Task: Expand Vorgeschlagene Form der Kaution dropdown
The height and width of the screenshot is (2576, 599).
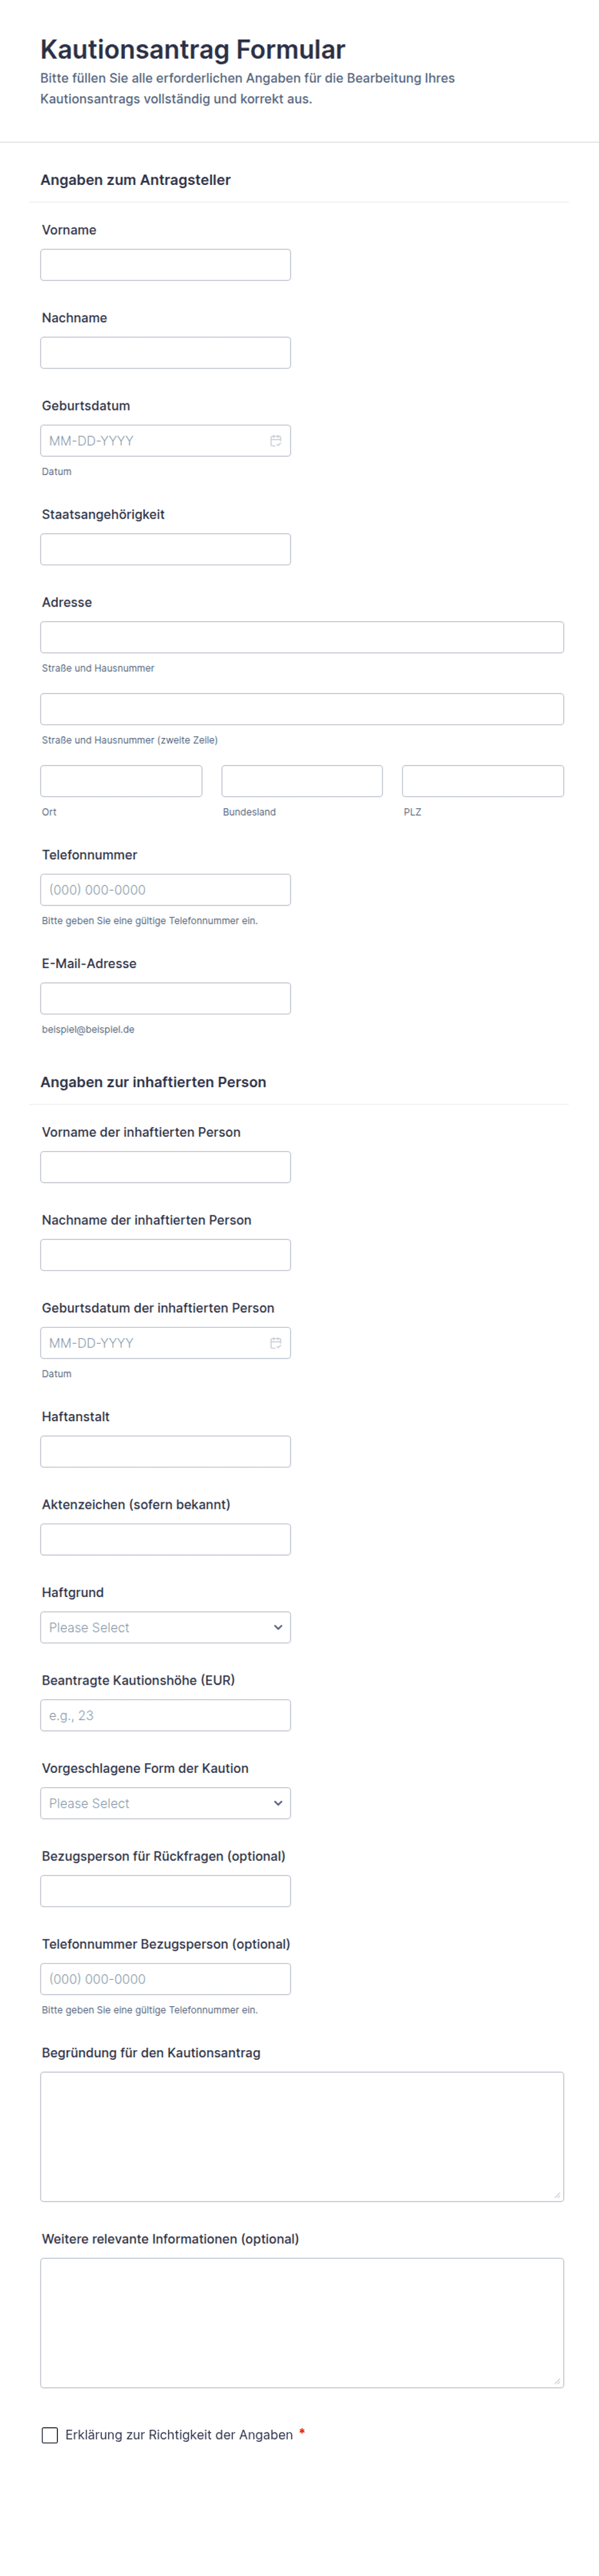Action: 166,1803
